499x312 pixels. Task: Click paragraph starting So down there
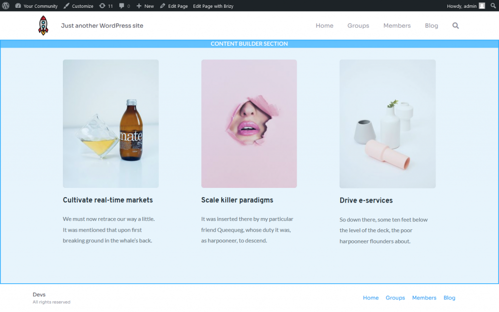[384, 230]
